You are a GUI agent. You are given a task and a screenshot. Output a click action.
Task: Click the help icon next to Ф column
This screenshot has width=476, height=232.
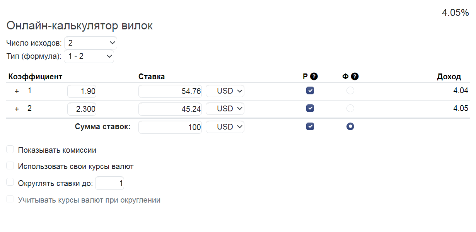[x=355, y=77]
